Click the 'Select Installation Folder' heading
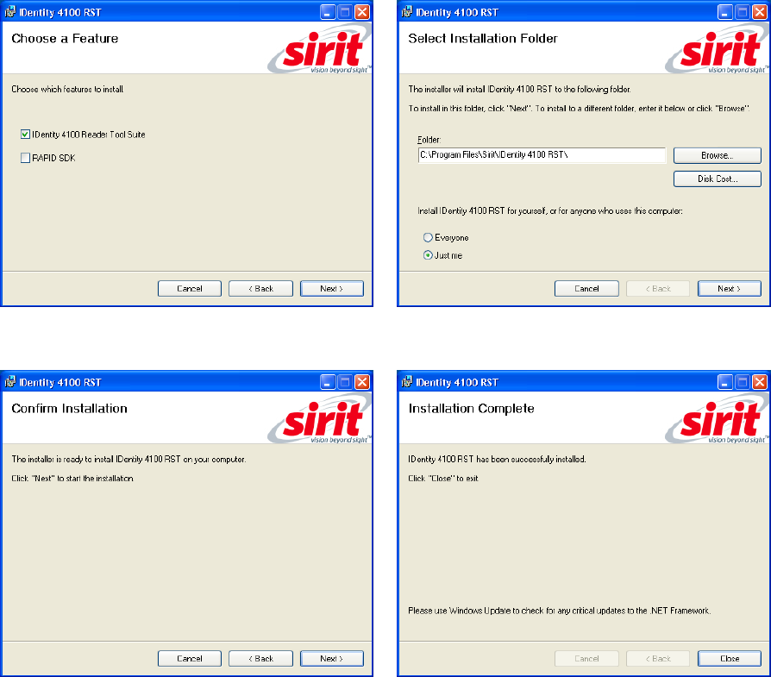The image size is (771, 677). pyautogui.click(x=483, y=38)
